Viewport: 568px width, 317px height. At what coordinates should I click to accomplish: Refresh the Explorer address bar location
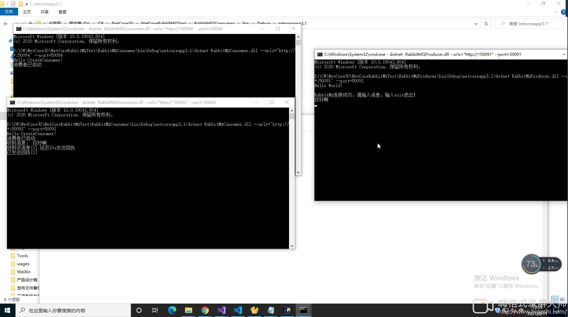point(486,24)
